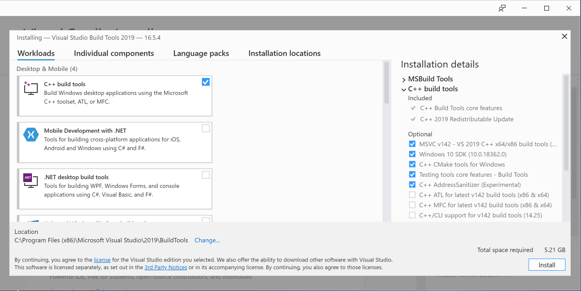This screenshot has height=291, width=581.
Task: Click the Xamarin icon on Mobile Development card
Action: click(31, 135)
